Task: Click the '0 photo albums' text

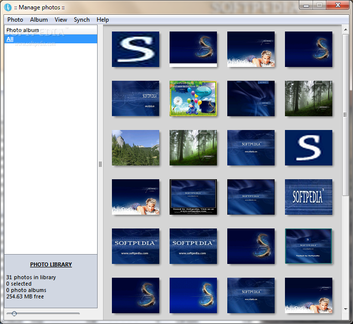Action: 26,290
